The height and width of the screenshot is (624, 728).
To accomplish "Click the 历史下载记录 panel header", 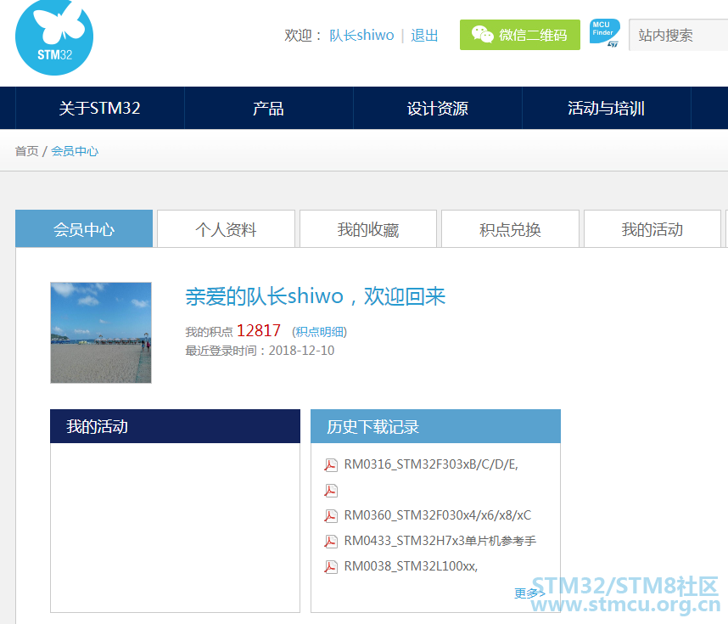I will coord(435,426).
